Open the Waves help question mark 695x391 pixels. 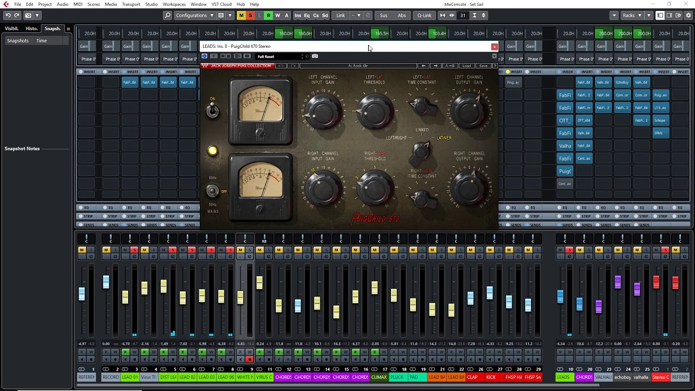click(495, 66)
